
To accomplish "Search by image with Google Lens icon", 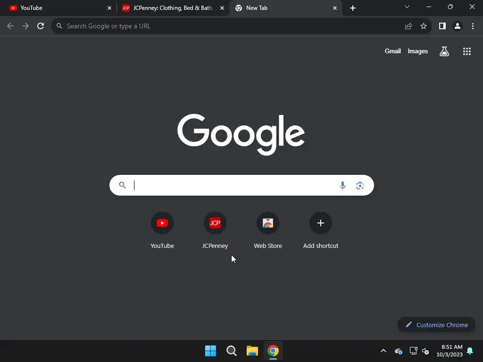I will (x=360, y=185).
